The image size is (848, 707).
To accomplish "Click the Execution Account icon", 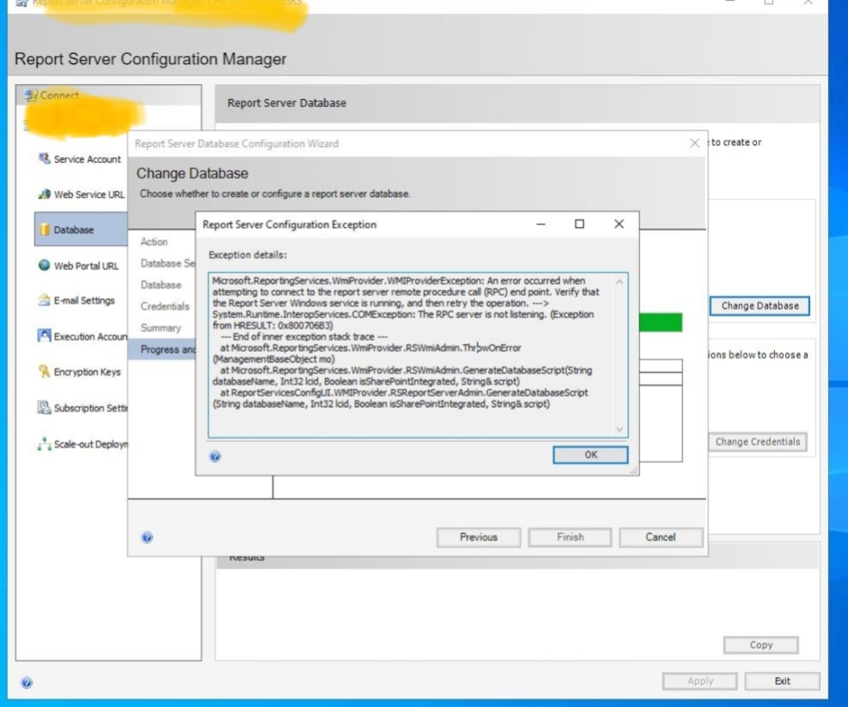I will tap(44, 336).
